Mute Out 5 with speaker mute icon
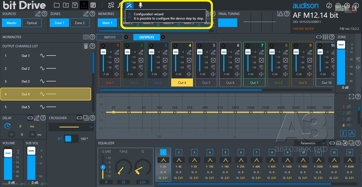This screenshot has height=187, width=362. coord(213,74)
